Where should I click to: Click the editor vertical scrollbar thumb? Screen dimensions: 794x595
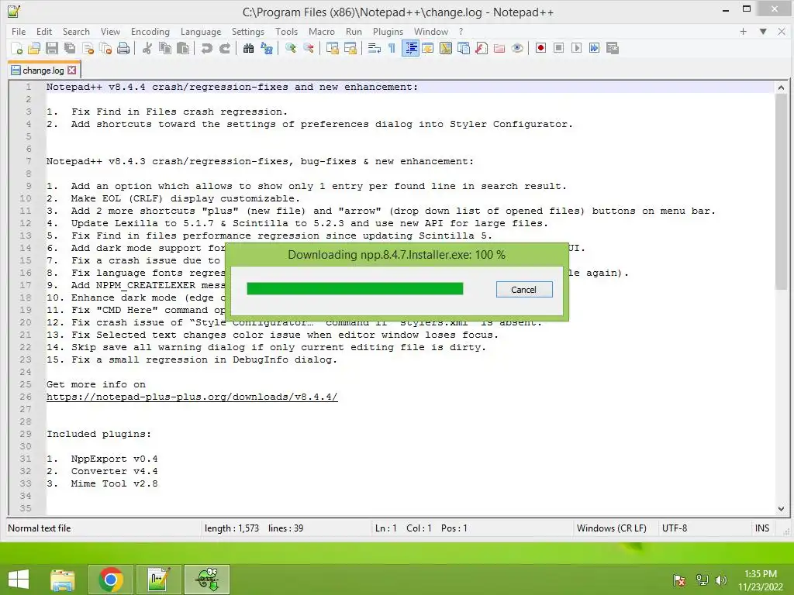[x=781, y=191]
